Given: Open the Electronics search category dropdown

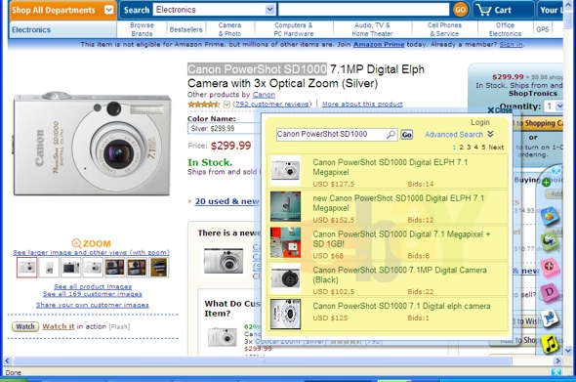Looking at the screenshot, I should [x=269, y=10].
